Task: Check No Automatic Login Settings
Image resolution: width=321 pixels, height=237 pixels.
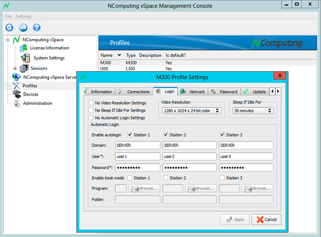Action: [x=91, y=118]
